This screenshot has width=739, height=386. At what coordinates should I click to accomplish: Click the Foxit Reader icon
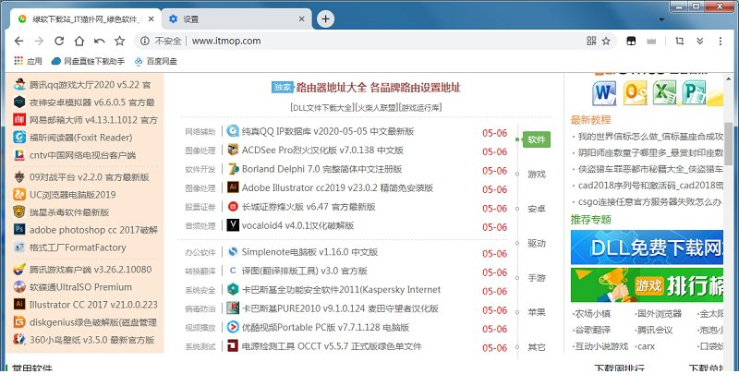click(x=19, y=138)
